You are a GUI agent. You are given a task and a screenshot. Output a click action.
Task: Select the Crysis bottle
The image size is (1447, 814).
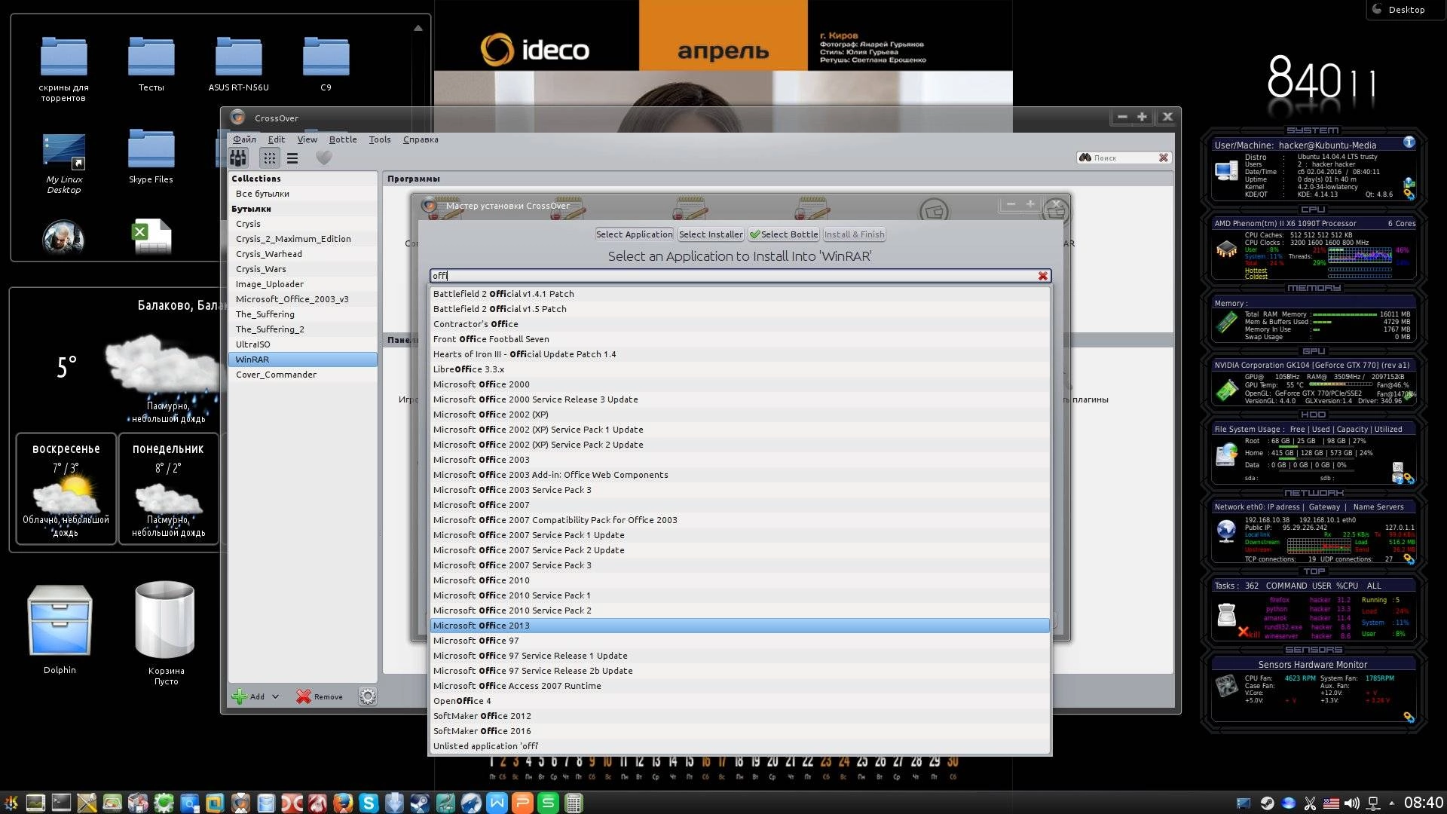coord(303,224)
